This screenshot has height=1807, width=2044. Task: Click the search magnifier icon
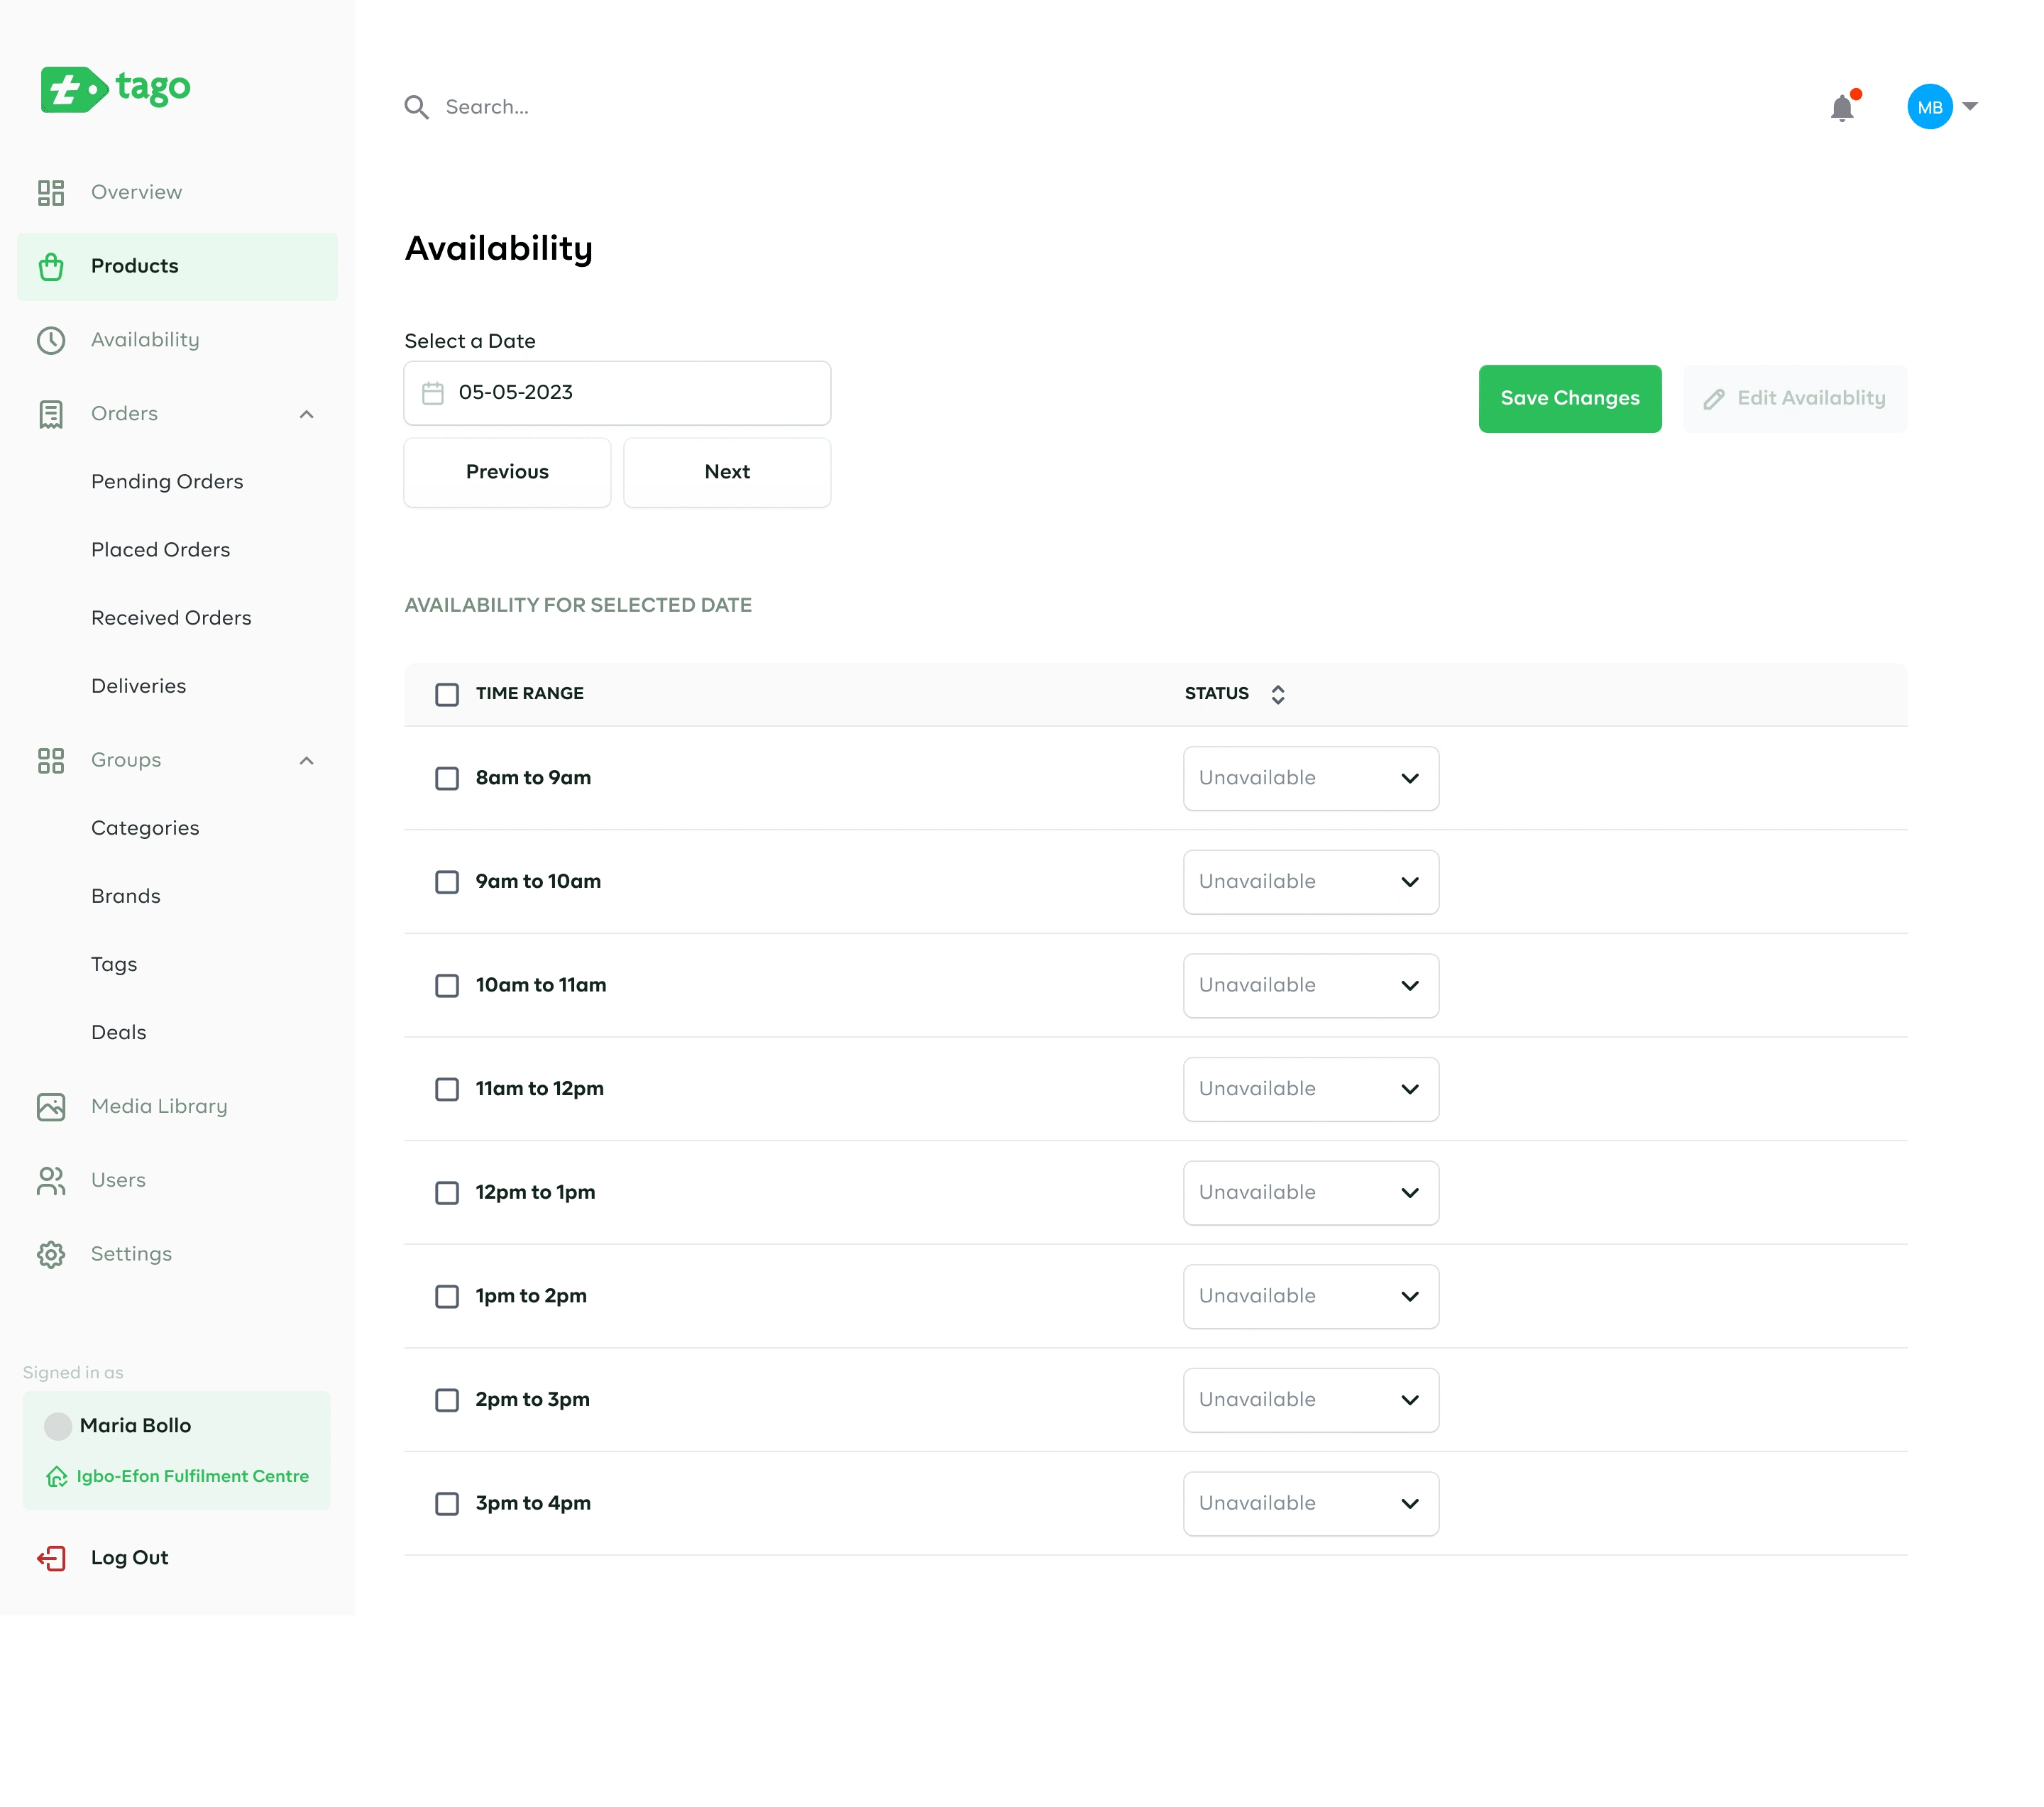[x=416, y=107]
